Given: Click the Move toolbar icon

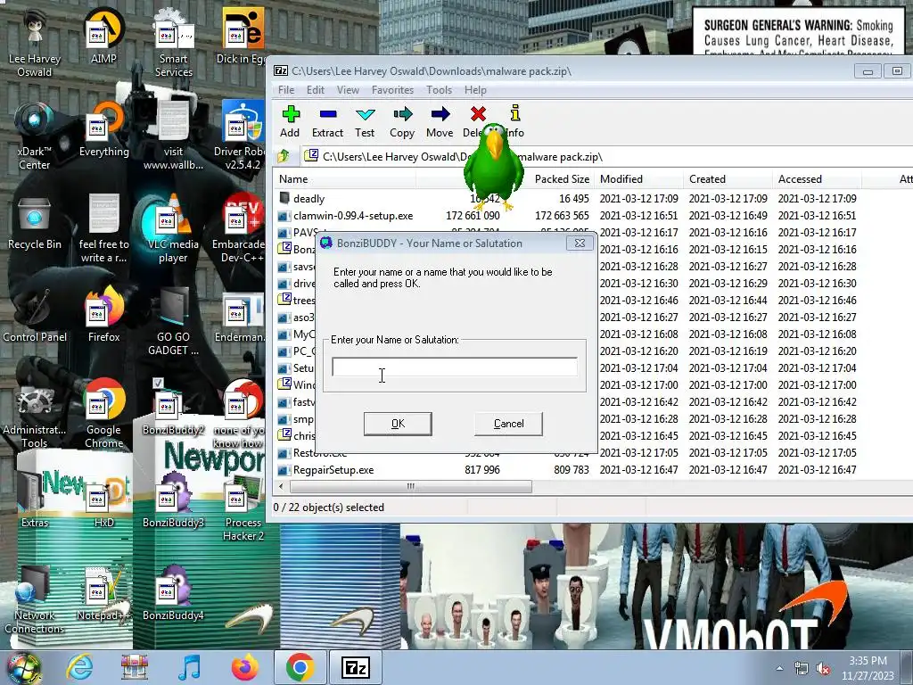Looking at the screenshot, I should (x=439, y=121).
